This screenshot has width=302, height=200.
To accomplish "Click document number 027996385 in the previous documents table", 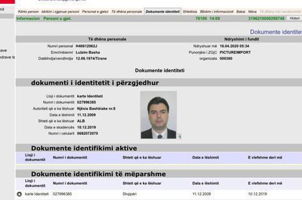I will tap(62, 194).
